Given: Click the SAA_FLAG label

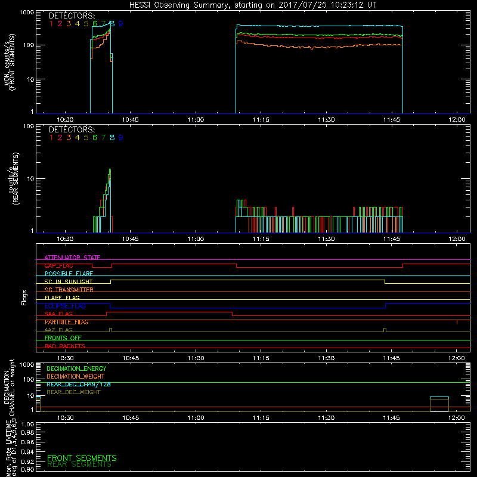Looking at the screenshot, I should point(58,314).
